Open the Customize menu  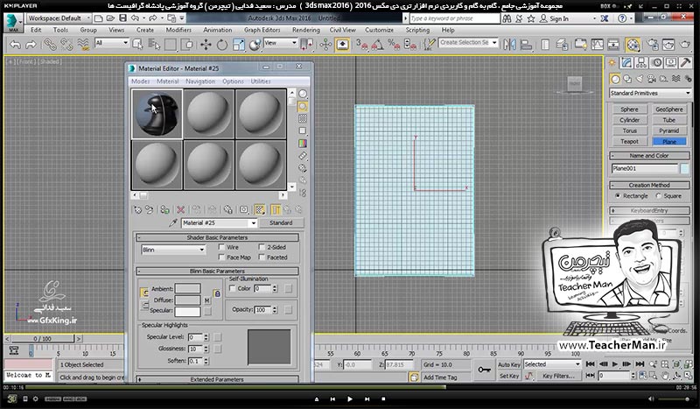click(x=379, y=30)
